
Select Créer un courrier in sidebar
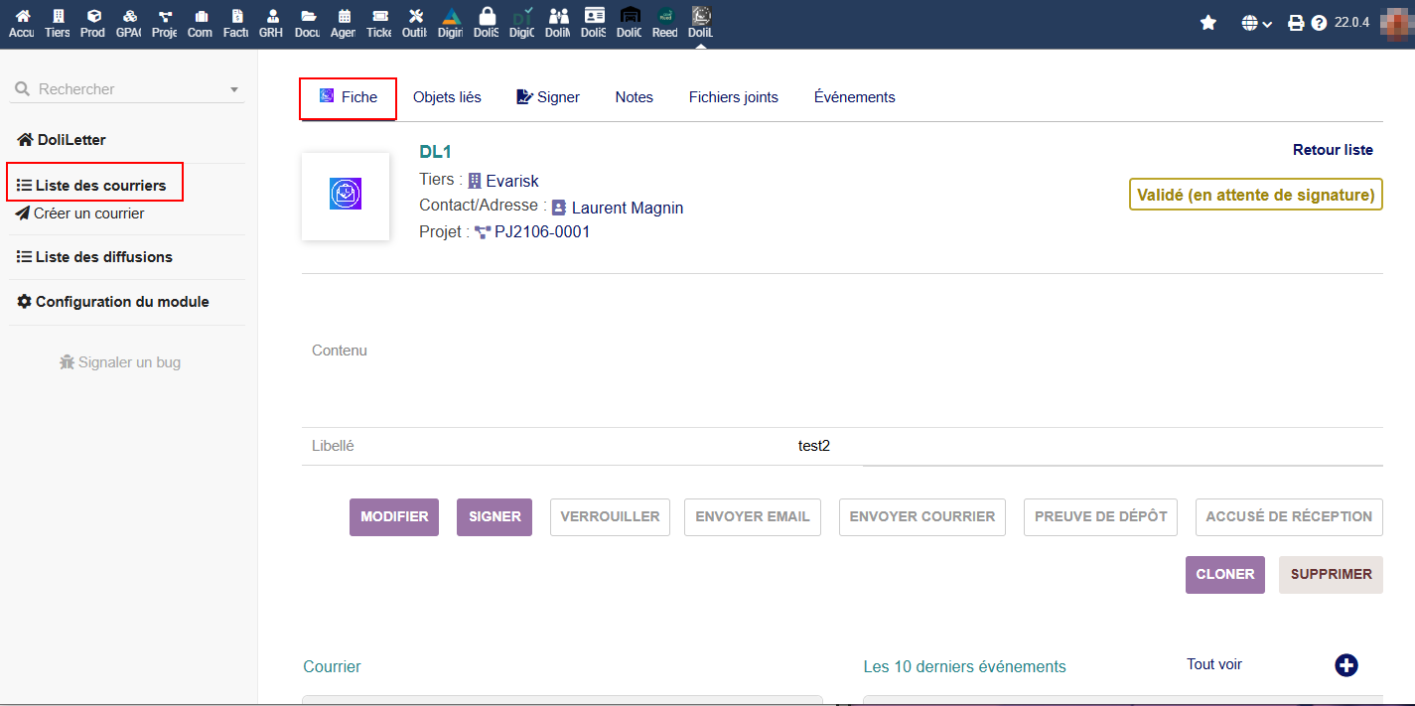tap(88, 213)
